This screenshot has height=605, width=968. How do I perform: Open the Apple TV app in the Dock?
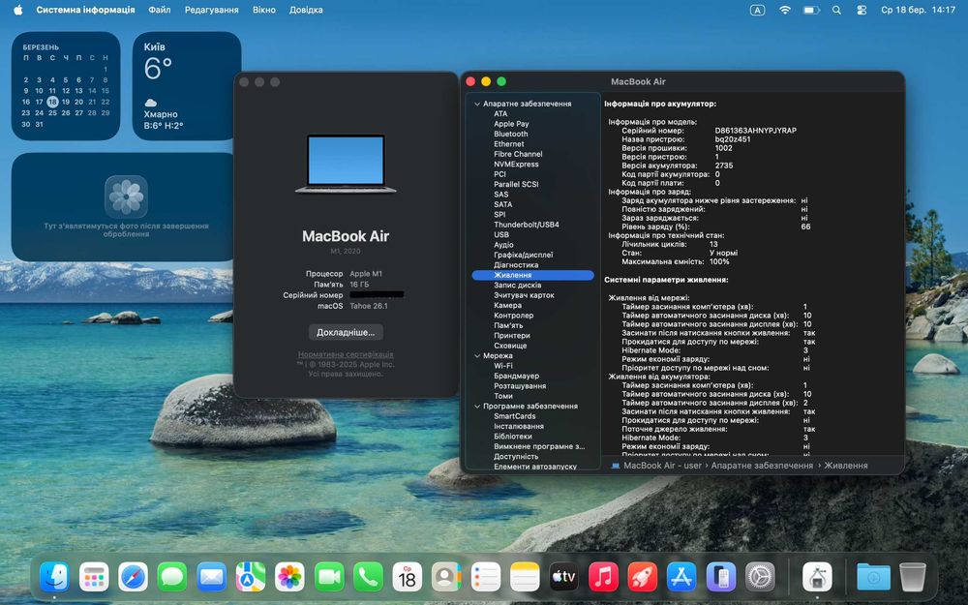[x=563, y=577]
